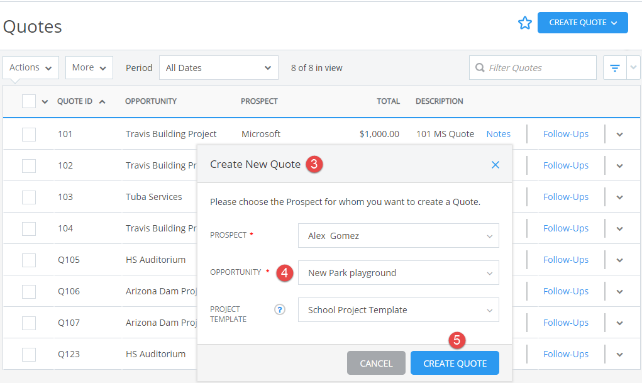
Task: Open the More menu
Action: 89,67
